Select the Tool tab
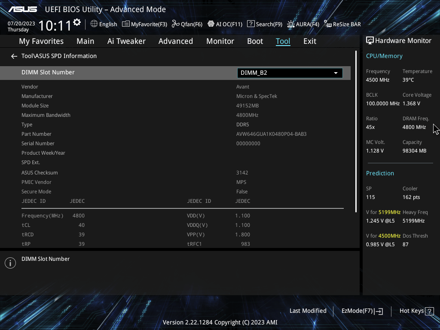 (283, 41)
